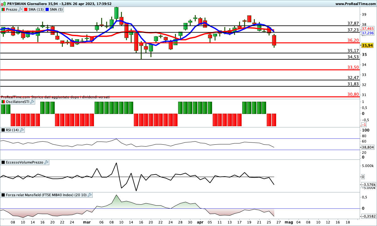Select the OscillatoreSTI panel label
This screenshot has height=226, width=377.
pyautogui.click(x=17, y=102)
